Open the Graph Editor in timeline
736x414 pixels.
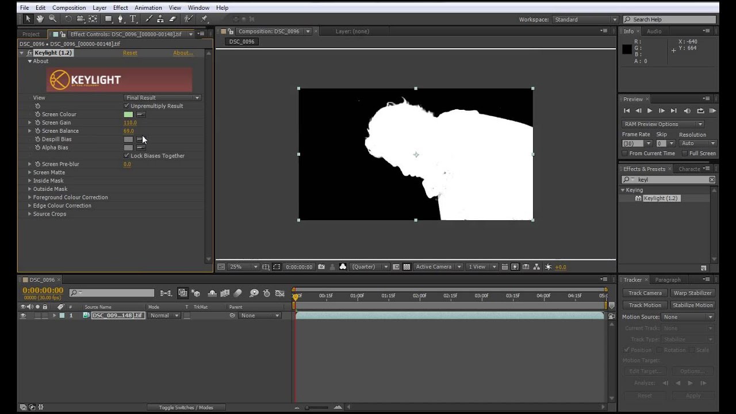[x=280, y=293]
